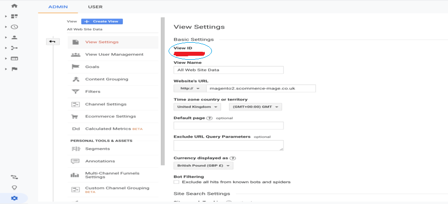Select the View Settings menu item

tap(113, 42)
